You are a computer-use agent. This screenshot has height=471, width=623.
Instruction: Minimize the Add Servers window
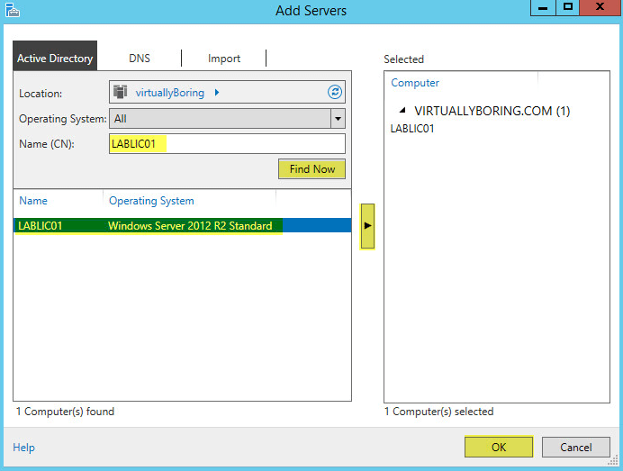(543, 7)
